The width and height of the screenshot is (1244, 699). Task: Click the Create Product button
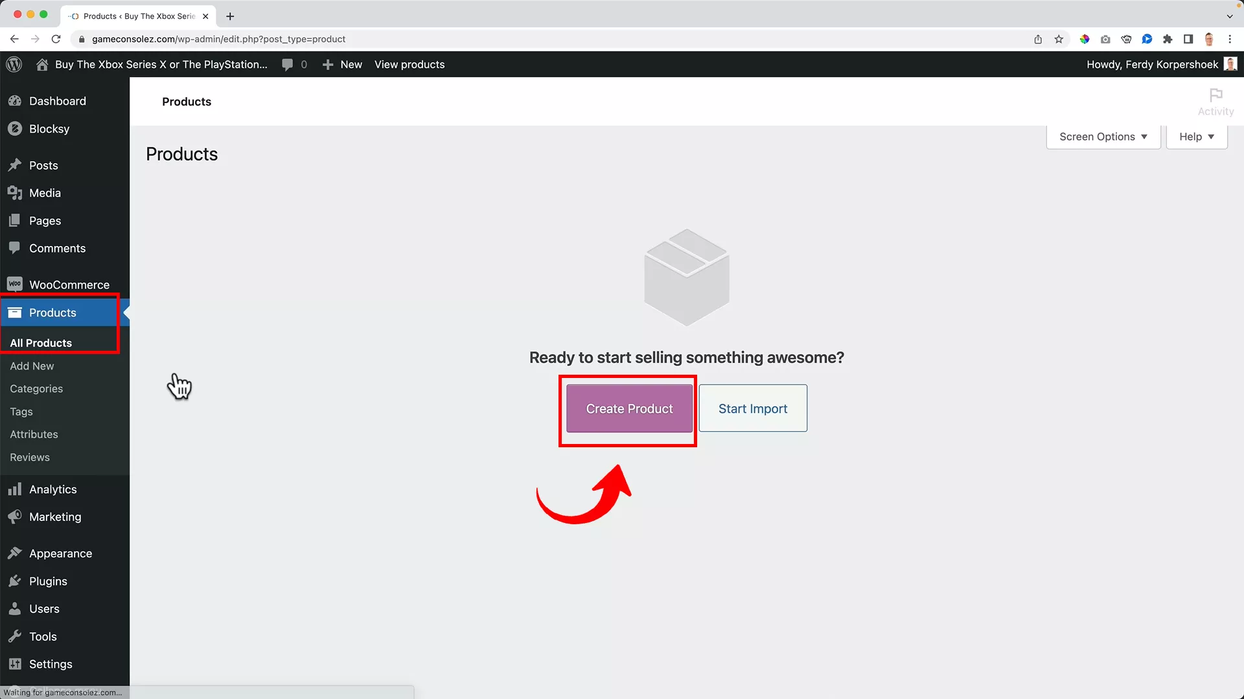(x=628, y=408)
